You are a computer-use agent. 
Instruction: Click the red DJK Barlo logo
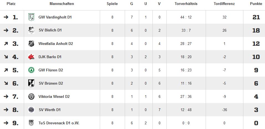(31, 57)
